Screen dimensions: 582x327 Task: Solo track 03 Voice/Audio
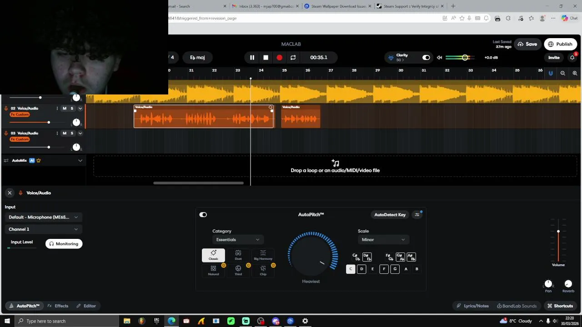72,134
